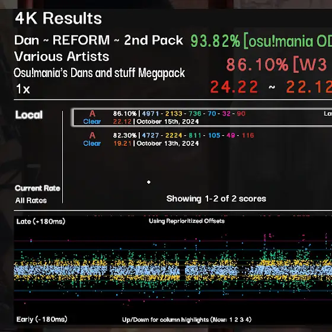332x332 pixels.
Task: Select the 82.30% score from October 13th
Action: click(202, 139)
